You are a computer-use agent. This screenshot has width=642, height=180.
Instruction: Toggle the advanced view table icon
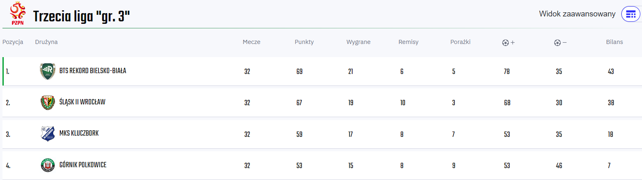point(630,14)
